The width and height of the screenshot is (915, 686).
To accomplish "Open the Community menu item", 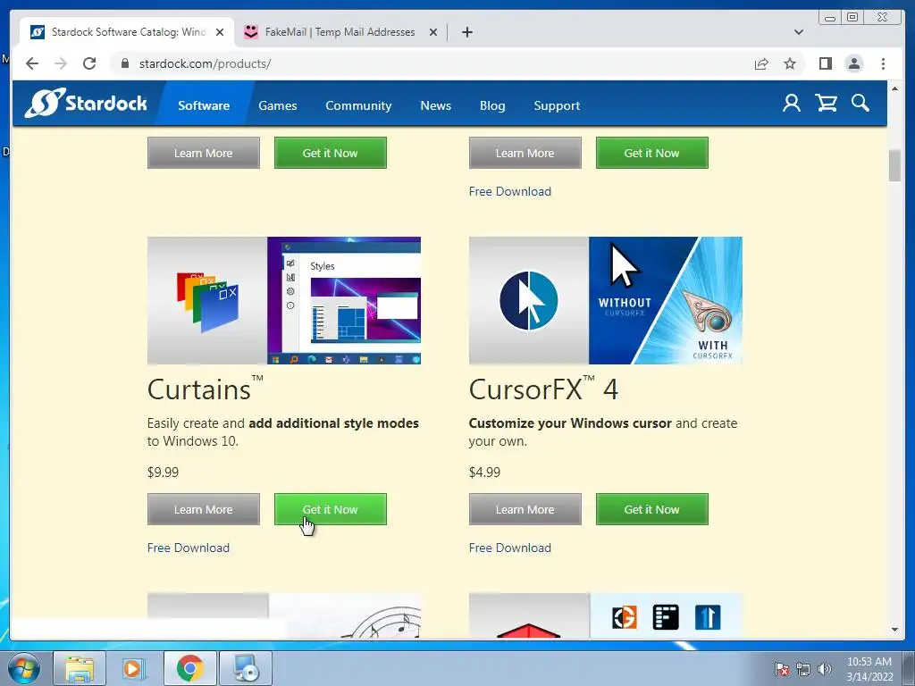I will [358, 105].
